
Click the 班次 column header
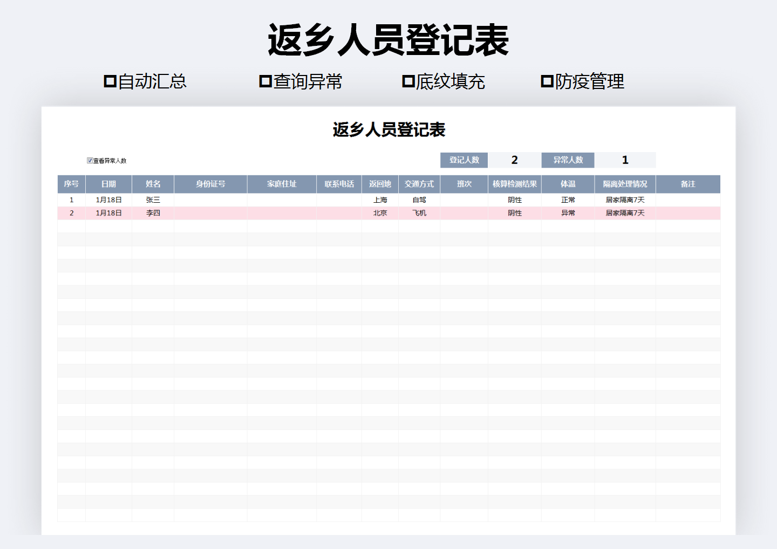point(464,184)
